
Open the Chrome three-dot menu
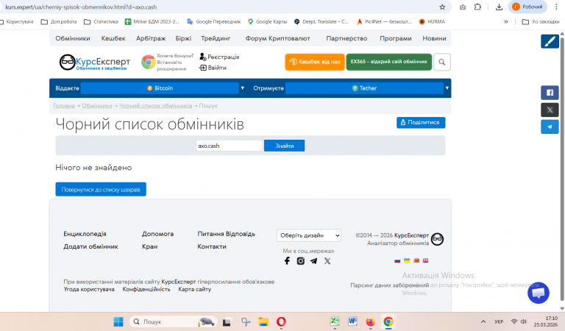[556, 7]
